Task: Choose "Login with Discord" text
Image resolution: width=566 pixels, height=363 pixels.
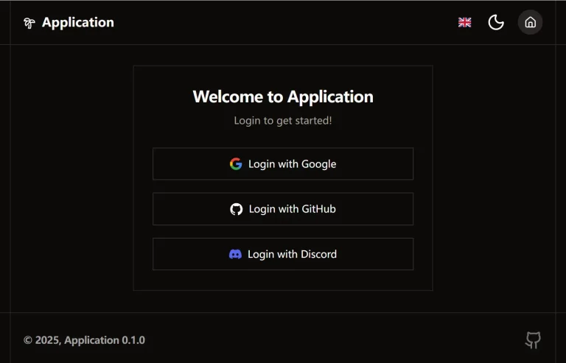Action: pos(292,254)
